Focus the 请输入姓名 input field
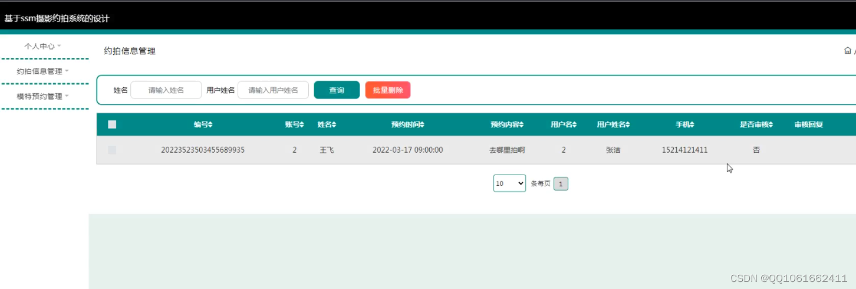This screenshot has width=856, height=289. click(166, 90)
